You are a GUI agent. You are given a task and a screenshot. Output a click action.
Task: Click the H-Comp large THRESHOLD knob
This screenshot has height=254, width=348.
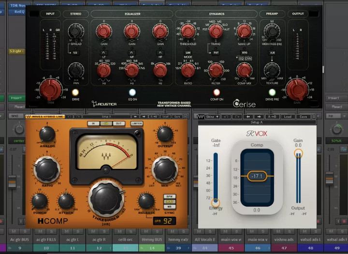106,199
